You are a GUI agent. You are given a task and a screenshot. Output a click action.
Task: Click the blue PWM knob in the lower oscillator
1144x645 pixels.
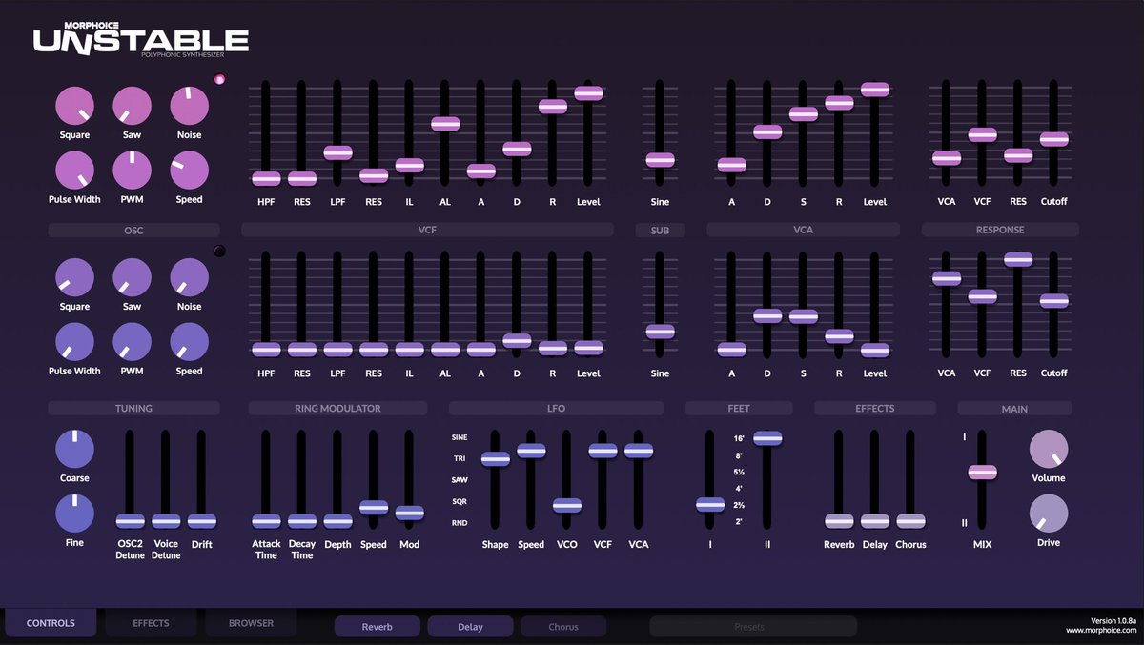(133, 342)
